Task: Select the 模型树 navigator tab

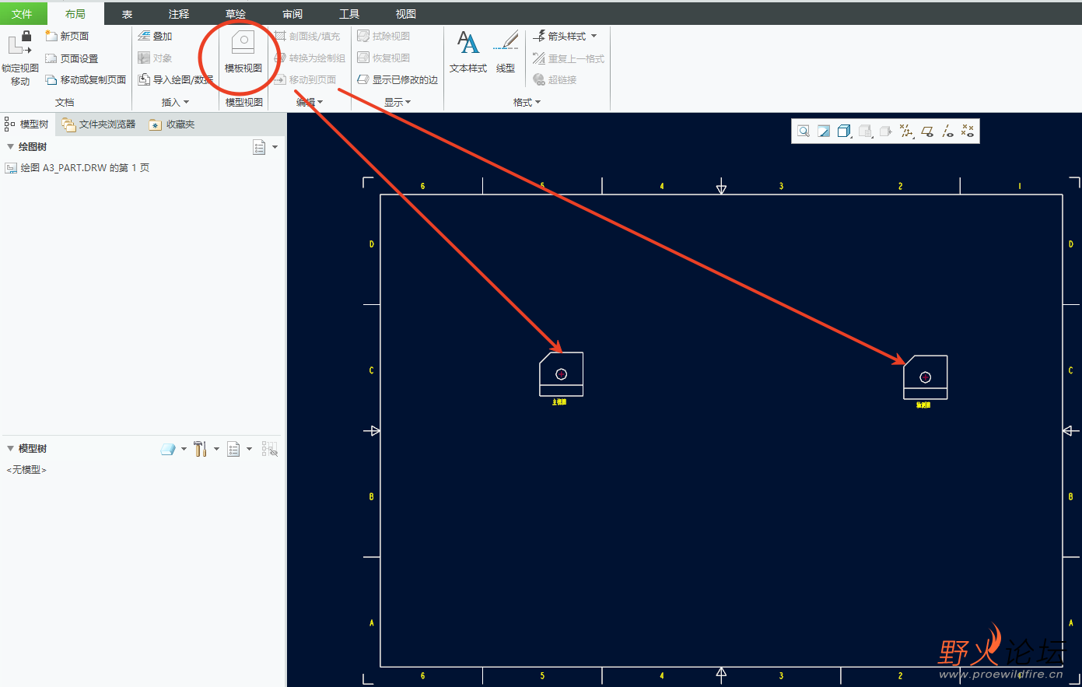Action: point(27,124)
